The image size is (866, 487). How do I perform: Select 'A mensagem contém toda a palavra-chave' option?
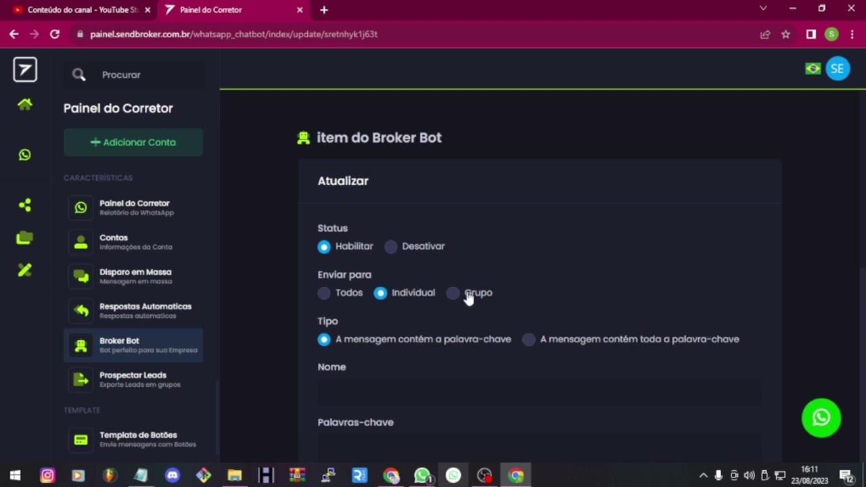click(529, 340)
